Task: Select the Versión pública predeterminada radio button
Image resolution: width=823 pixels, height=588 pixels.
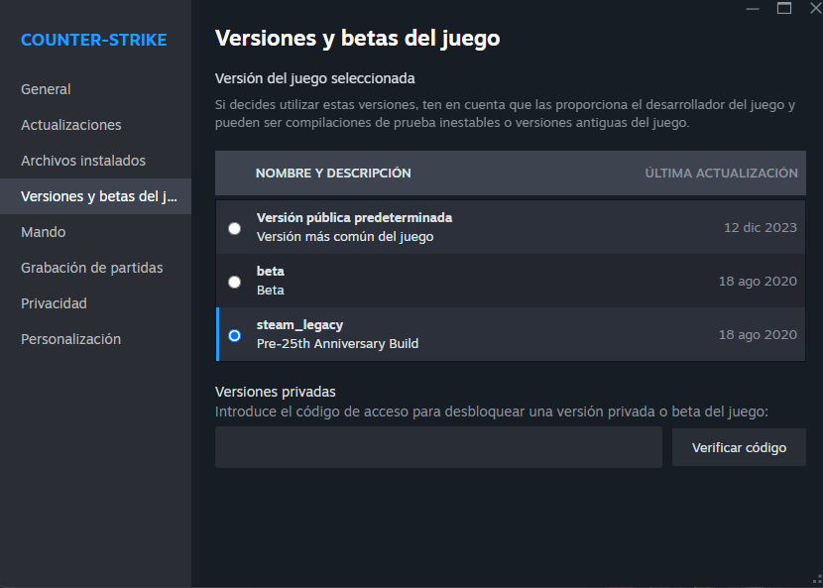Action: pyautogui.click(x=235, y=228)
